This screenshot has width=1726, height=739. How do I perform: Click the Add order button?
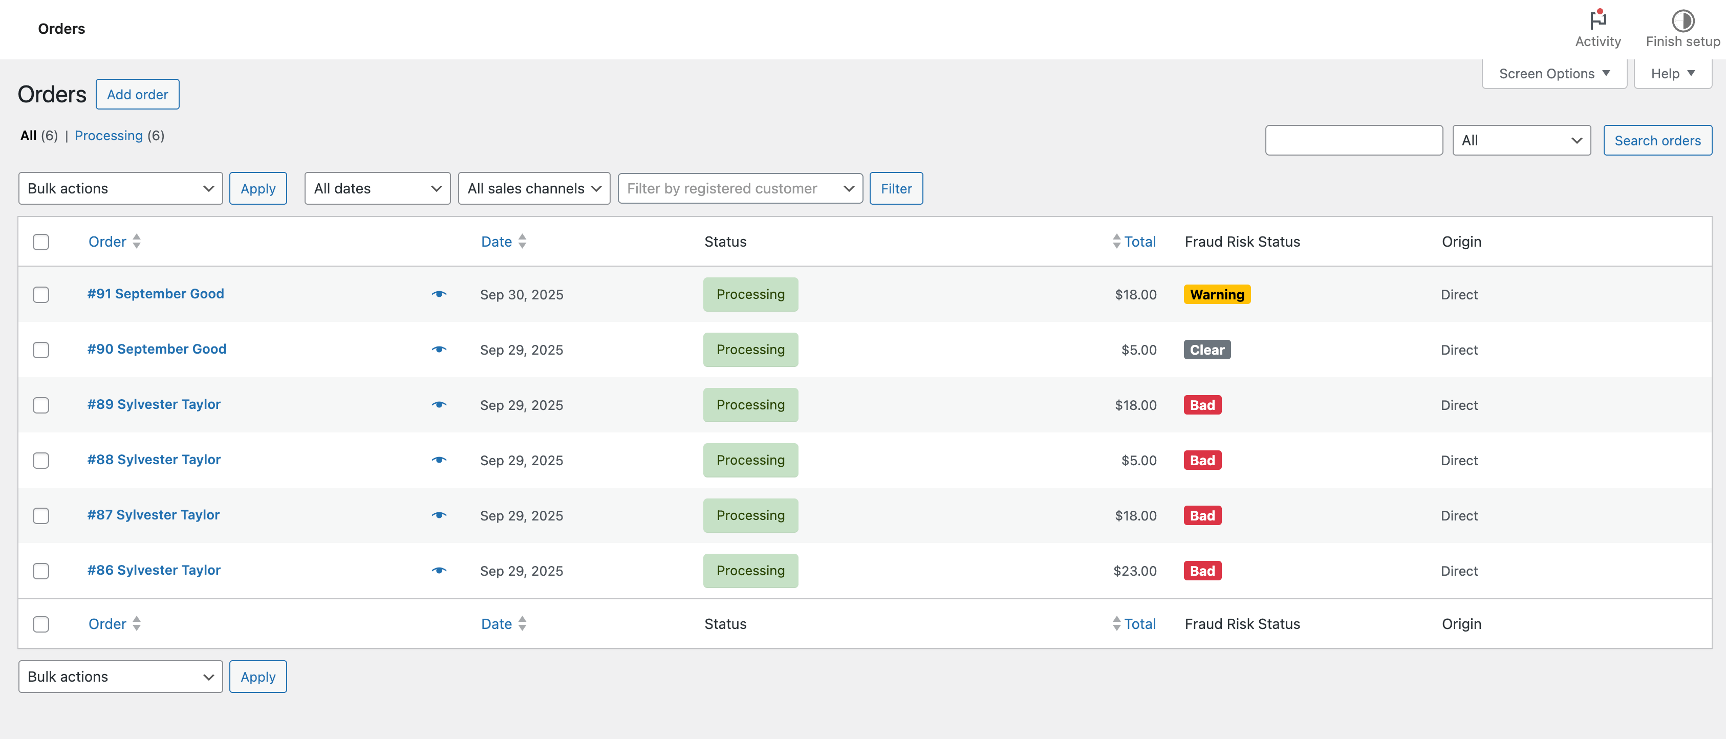(x=137, y=95)
